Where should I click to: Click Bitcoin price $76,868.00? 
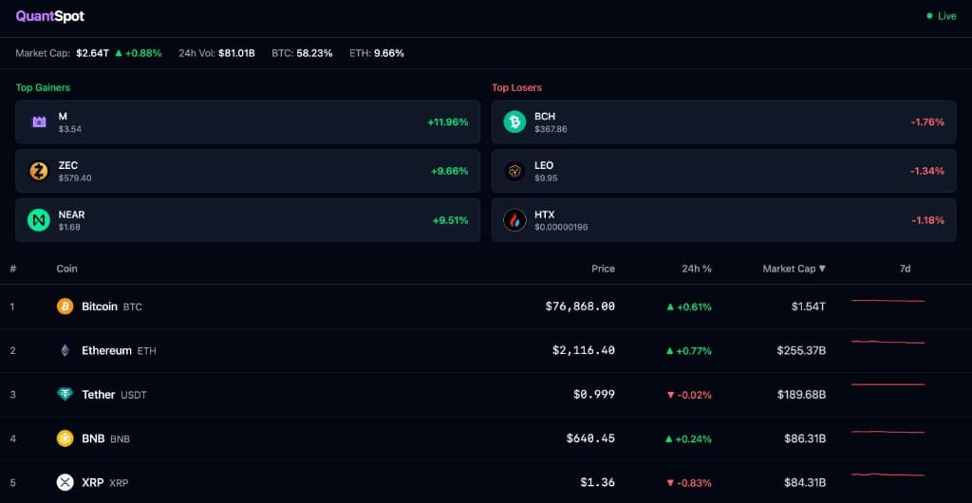click(x=580, y=307)
